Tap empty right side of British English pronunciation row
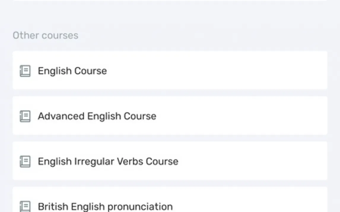The image size is (340, 212). (x=267, y=204)
